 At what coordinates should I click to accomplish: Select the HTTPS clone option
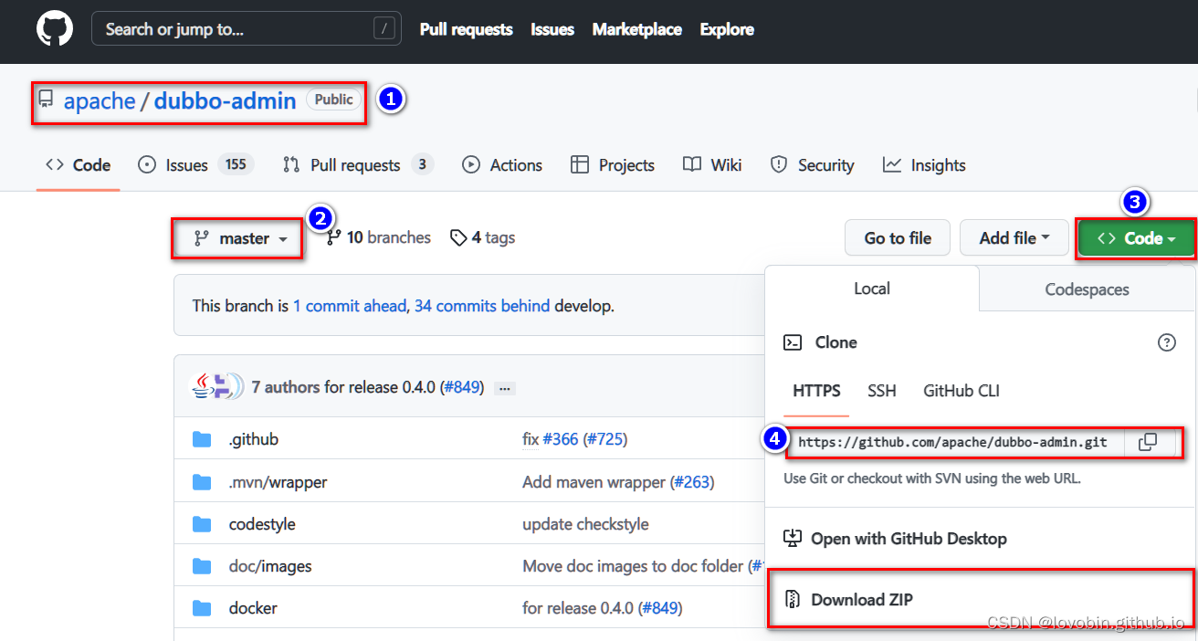[x=816, y=391]
